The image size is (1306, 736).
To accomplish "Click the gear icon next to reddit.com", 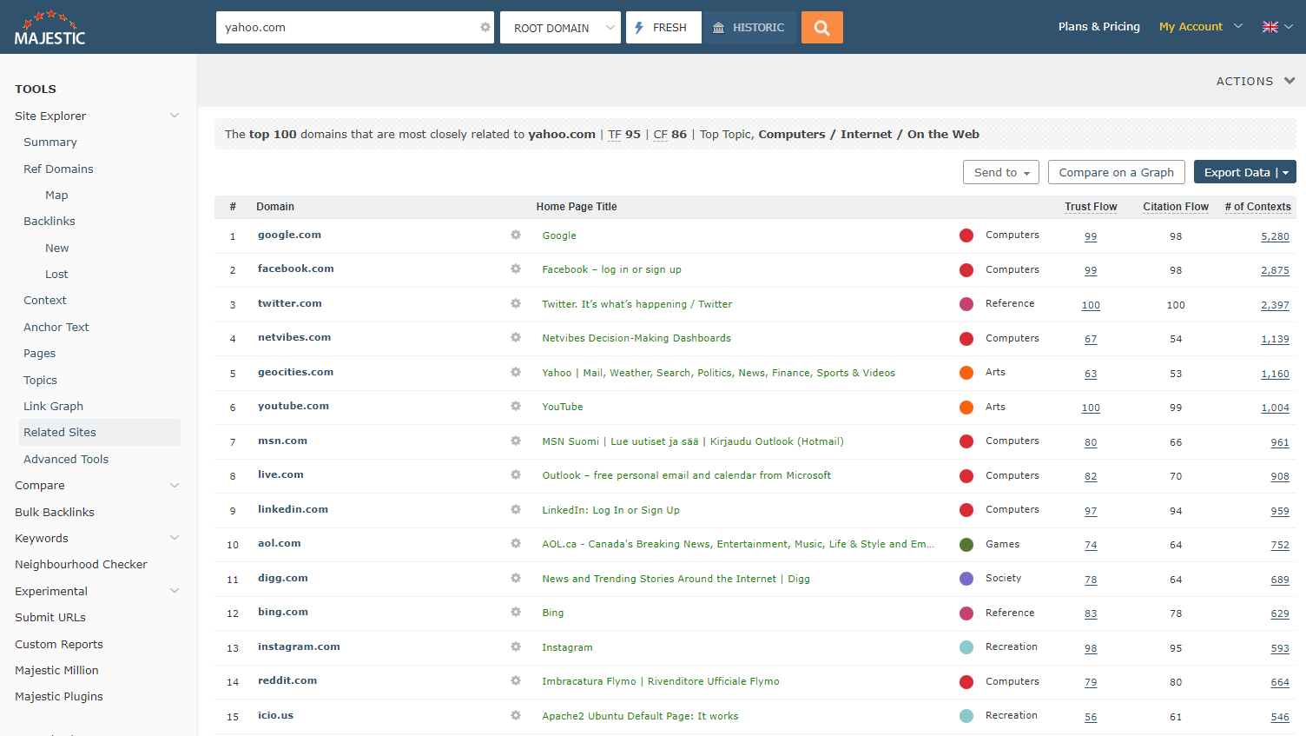I will [516, 681].
